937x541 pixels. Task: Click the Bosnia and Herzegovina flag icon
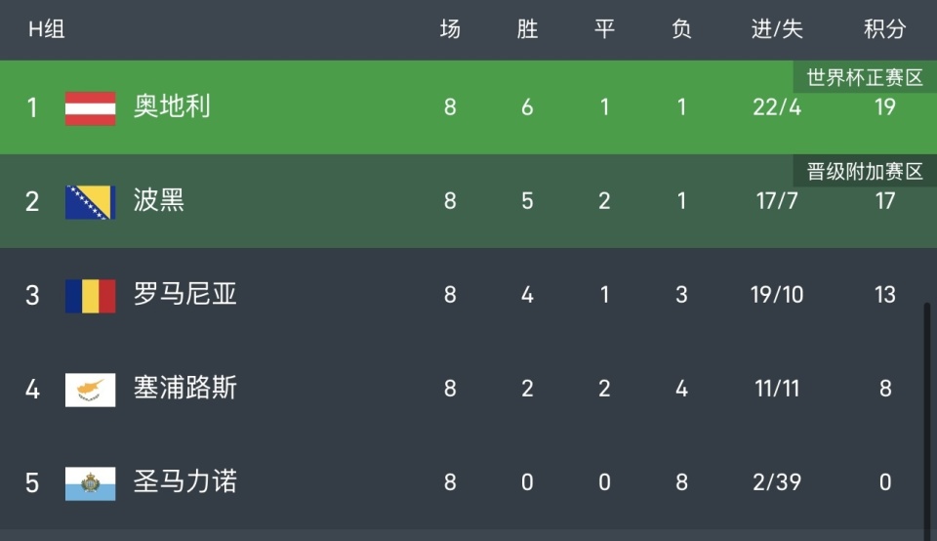pyautogui.click(x=90, y=201)
